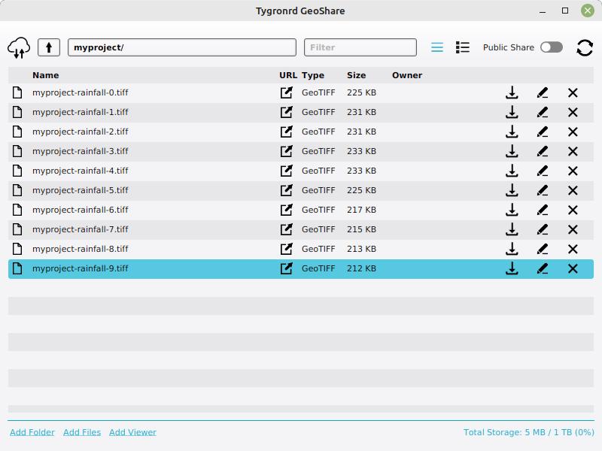Screen dimensions: 602x451
Task: Switch to detailed list view
Action: tap(463, 47)
